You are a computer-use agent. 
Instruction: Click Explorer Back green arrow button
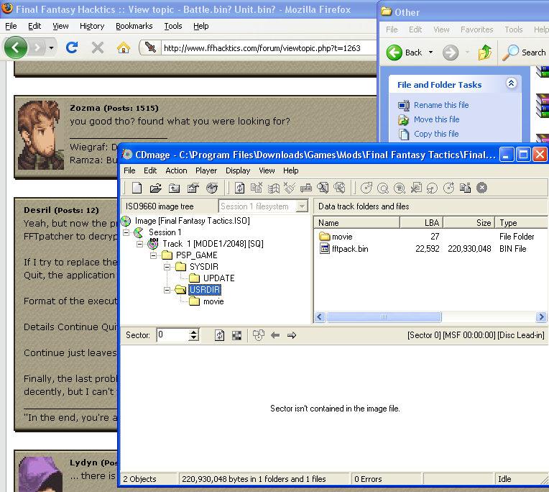[395, 53]
